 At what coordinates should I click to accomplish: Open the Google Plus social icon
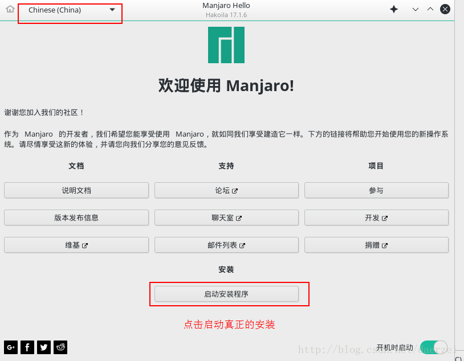(x=11, y=347)
